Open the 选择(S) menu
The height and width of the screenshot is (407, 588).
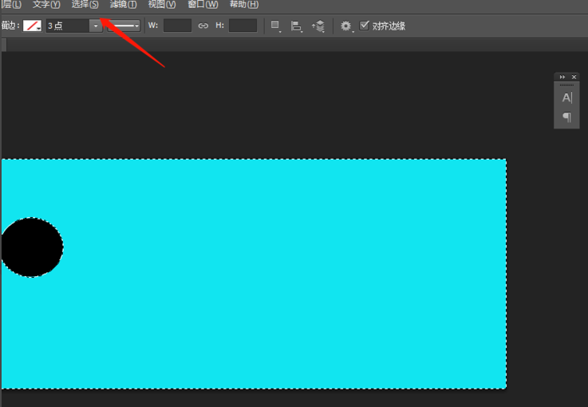click(85, 5)
